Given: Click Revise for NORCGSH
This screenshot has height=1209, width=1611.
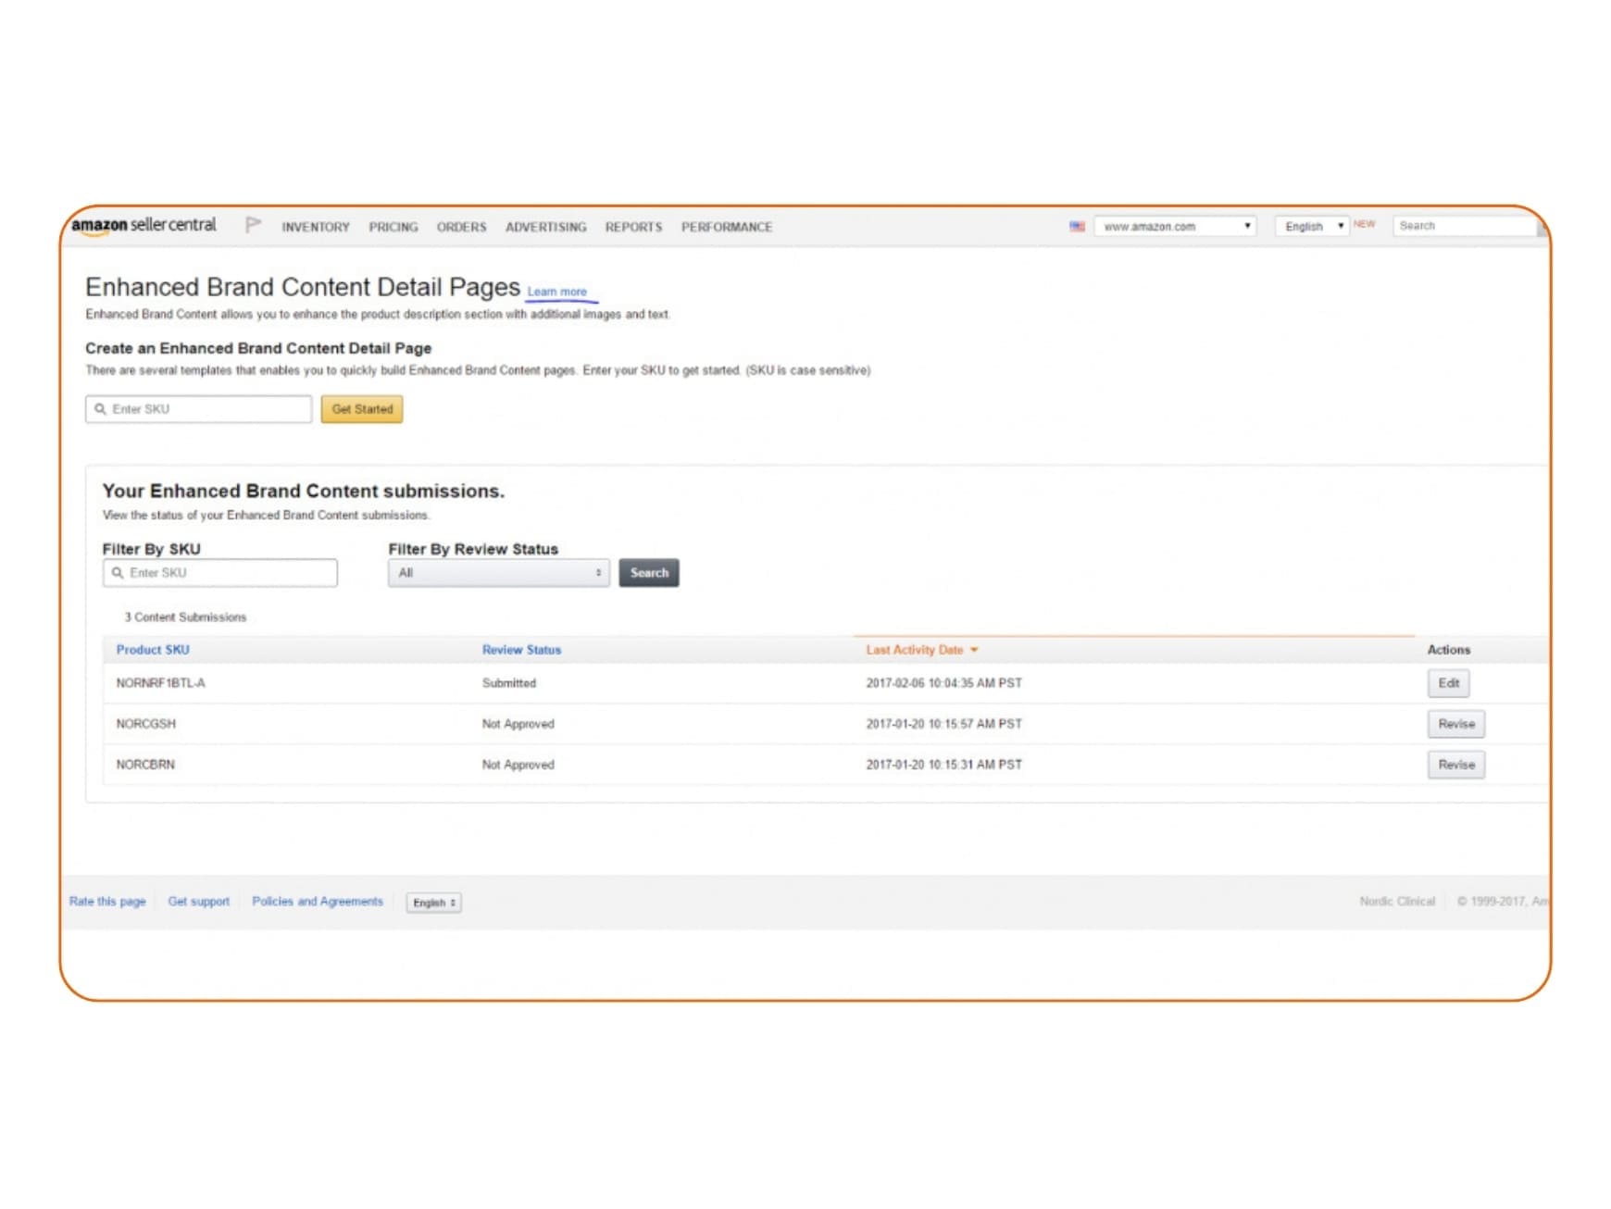Looking at the screenshot, I should click(x=1456, y=724).
